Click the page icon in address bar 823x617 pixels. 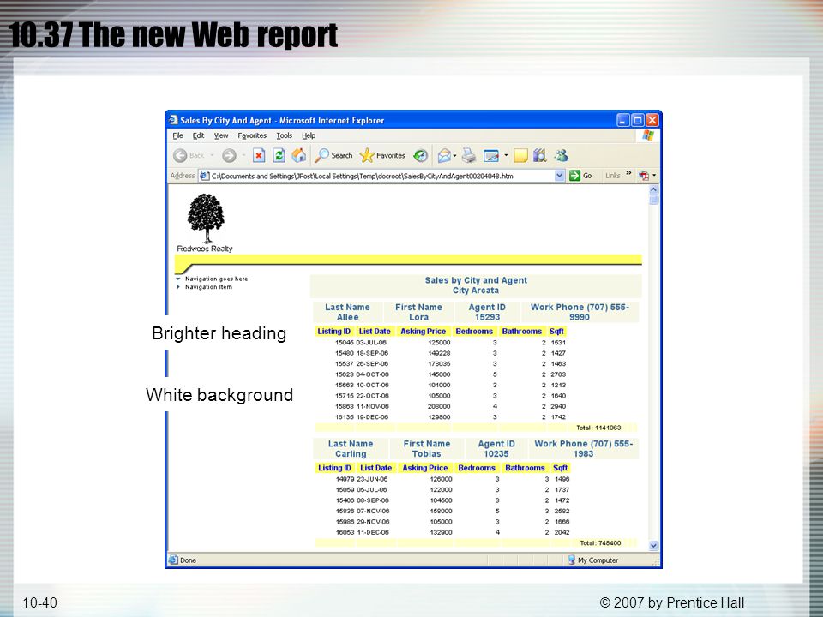point(205,176)
